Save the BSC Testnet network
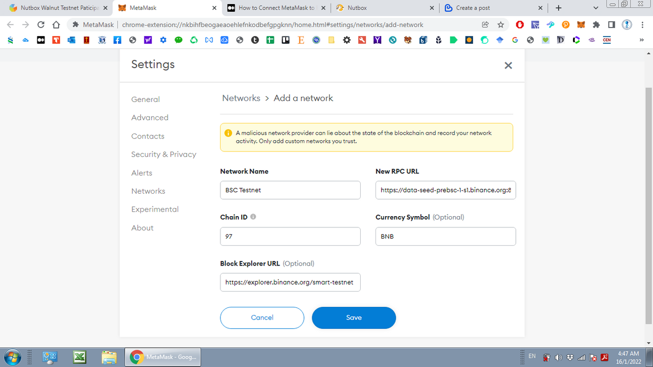This screenshot has height=367, width=653. pyautogui.click(x=354, y=318)
